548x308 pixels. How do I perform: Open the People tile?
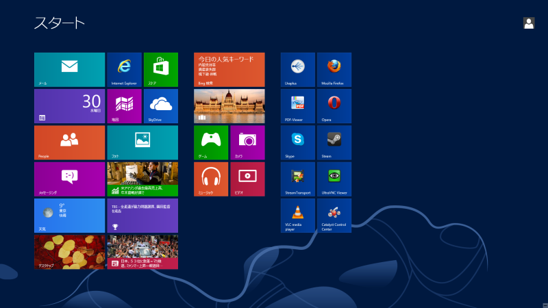pos(70,142)
